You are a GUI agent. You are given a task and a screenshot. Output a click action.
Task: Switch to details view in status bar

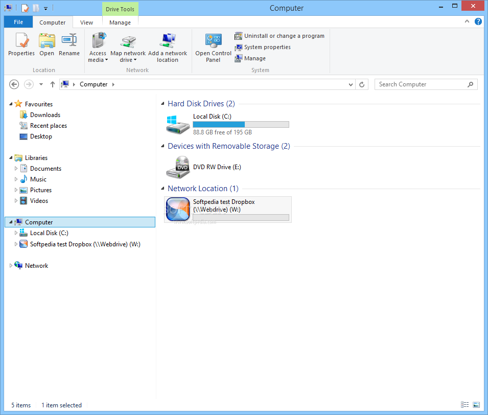[x=464, y=404]
